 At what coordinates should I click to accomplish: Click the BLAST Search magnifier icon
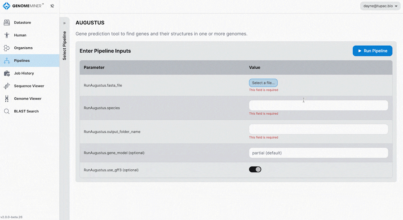click(x=7, y=111)
